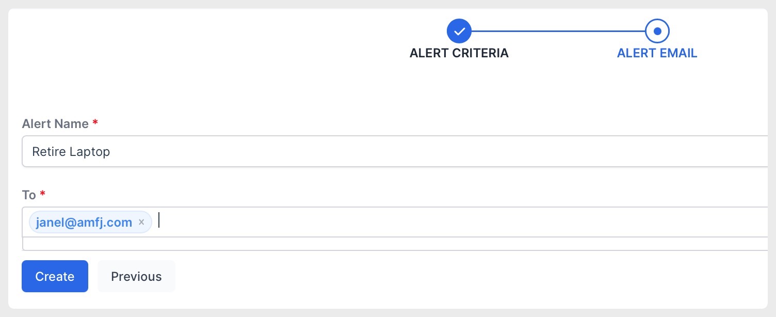
Task: Focus the Alert Name input field
Action: coord(398,151)
